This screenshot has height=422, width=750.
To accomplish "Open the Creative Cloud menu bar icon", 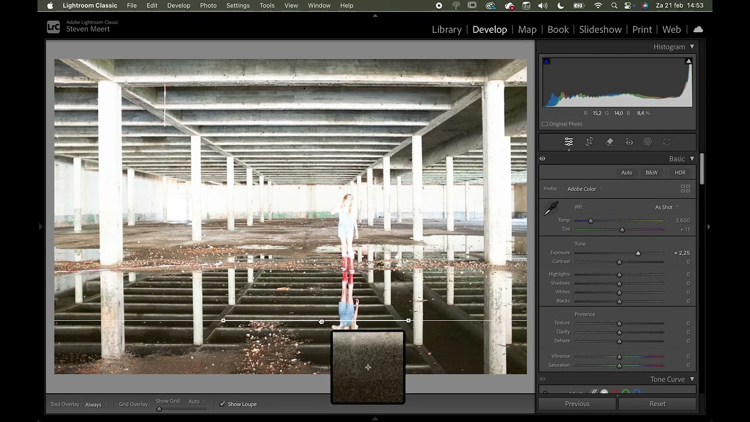I will (490, 5).
